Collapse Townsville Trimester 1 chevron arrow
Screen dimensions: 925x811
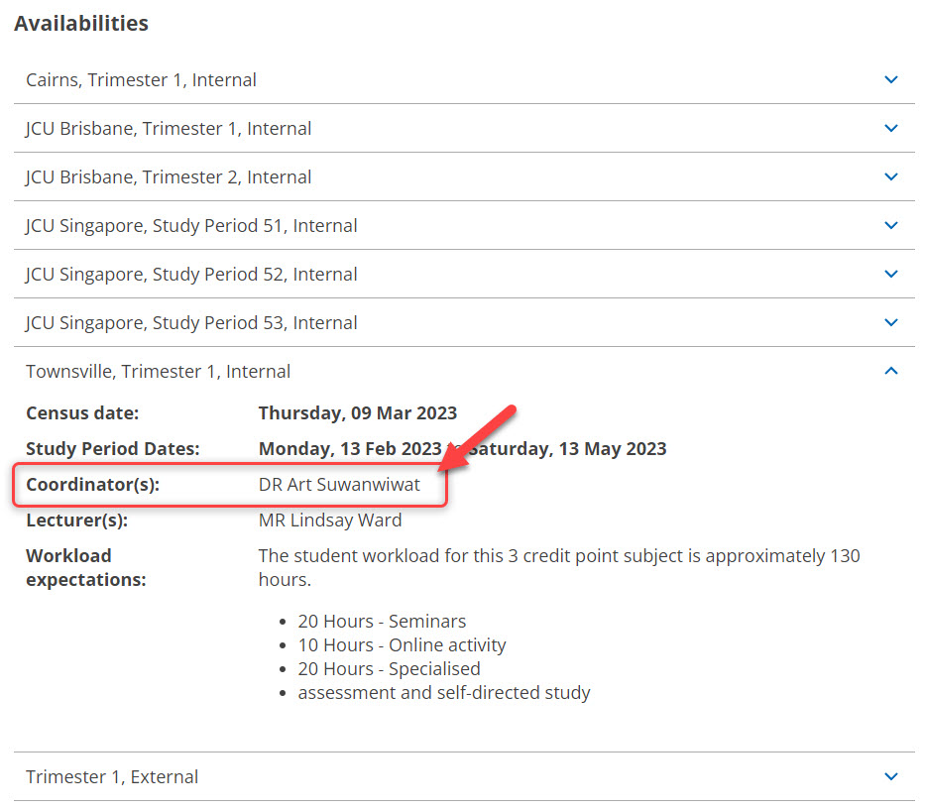pos(890,371)
